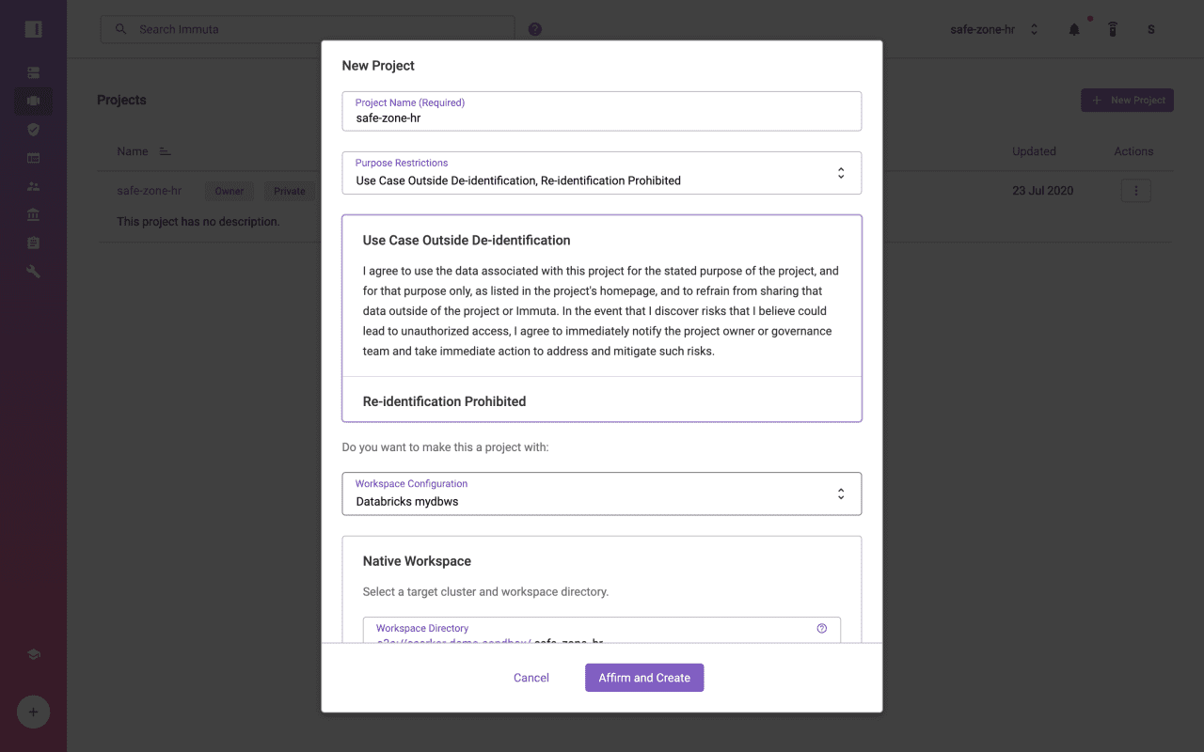
Task: Open the Policies shield sidebar icon
Action: point(33,129)
